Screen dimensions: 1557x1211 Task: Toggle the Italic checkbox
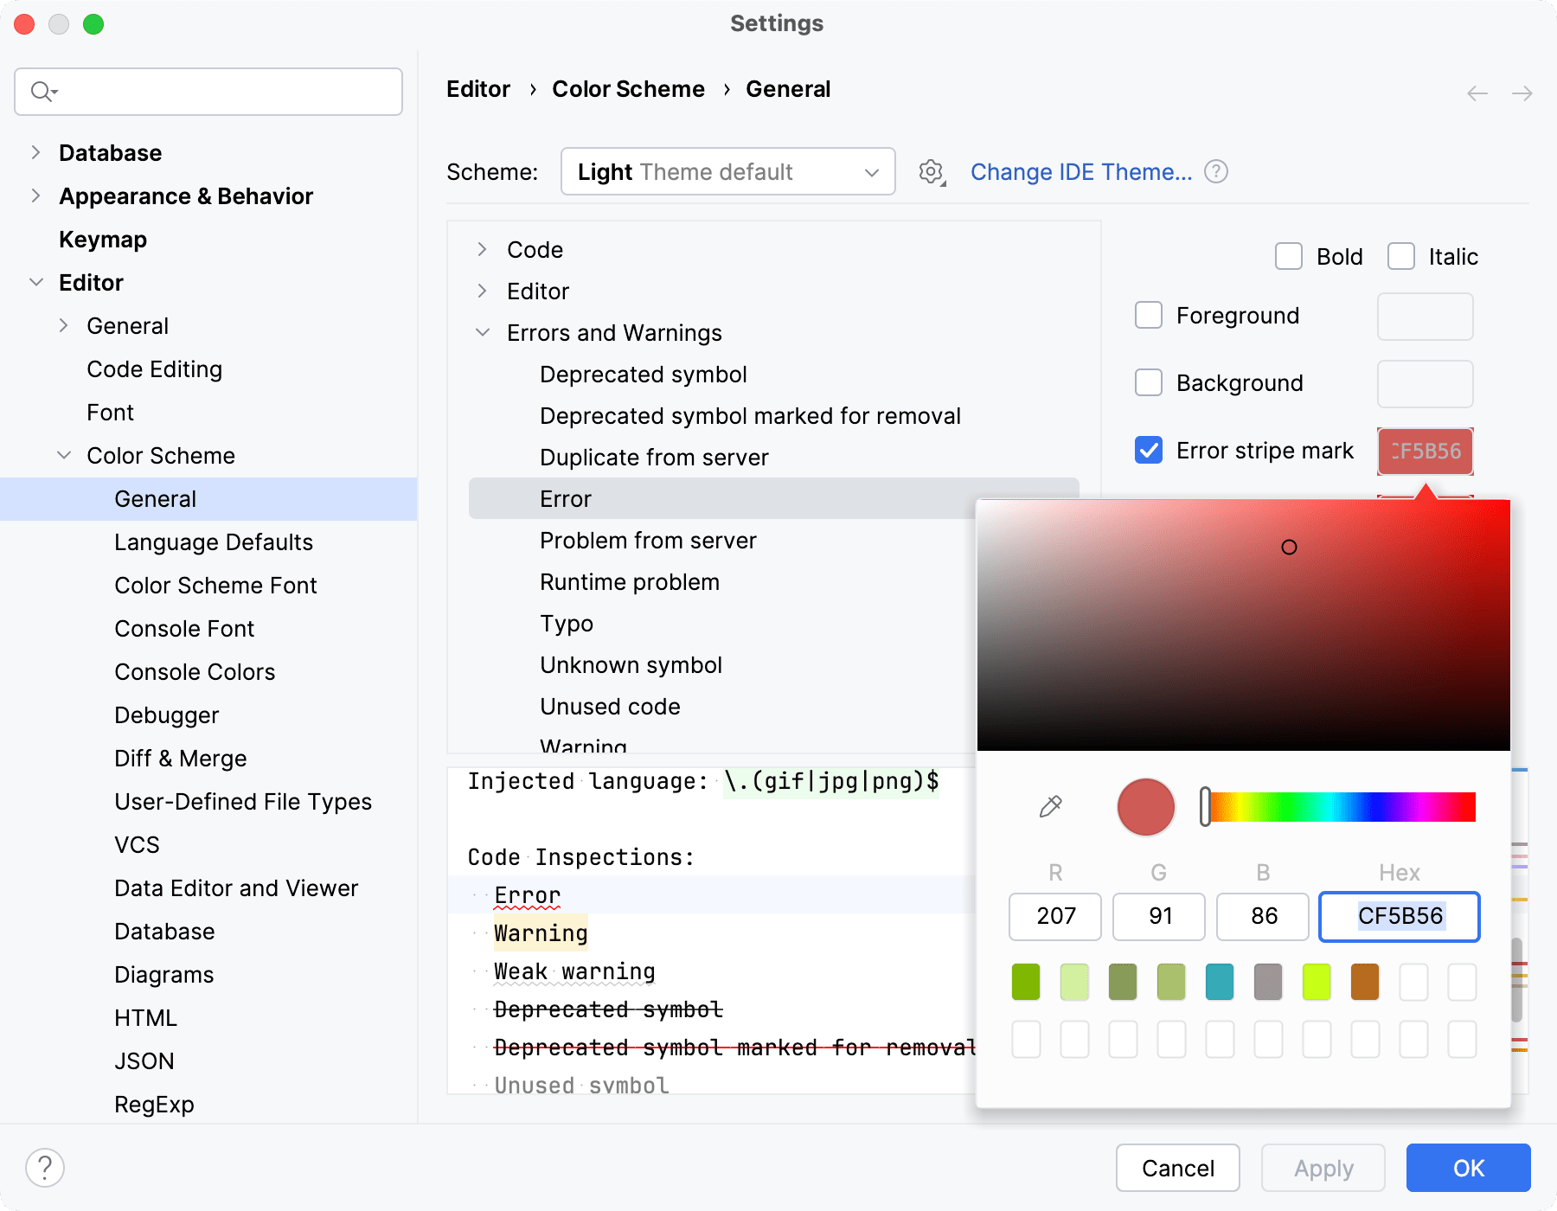[x=1401, y=257]
